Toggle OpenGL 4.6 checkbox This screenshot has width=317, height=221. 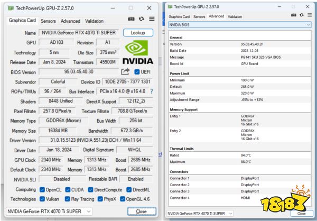(x=123, y=199)
